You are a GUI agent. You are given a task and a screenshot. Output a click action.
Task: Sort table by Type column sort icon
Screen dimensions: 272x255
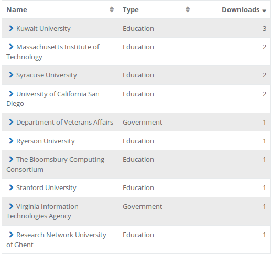point(188,9)
